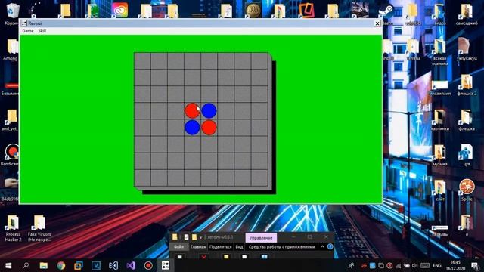Click the ENG language indicator

click(x=437, y=265)
